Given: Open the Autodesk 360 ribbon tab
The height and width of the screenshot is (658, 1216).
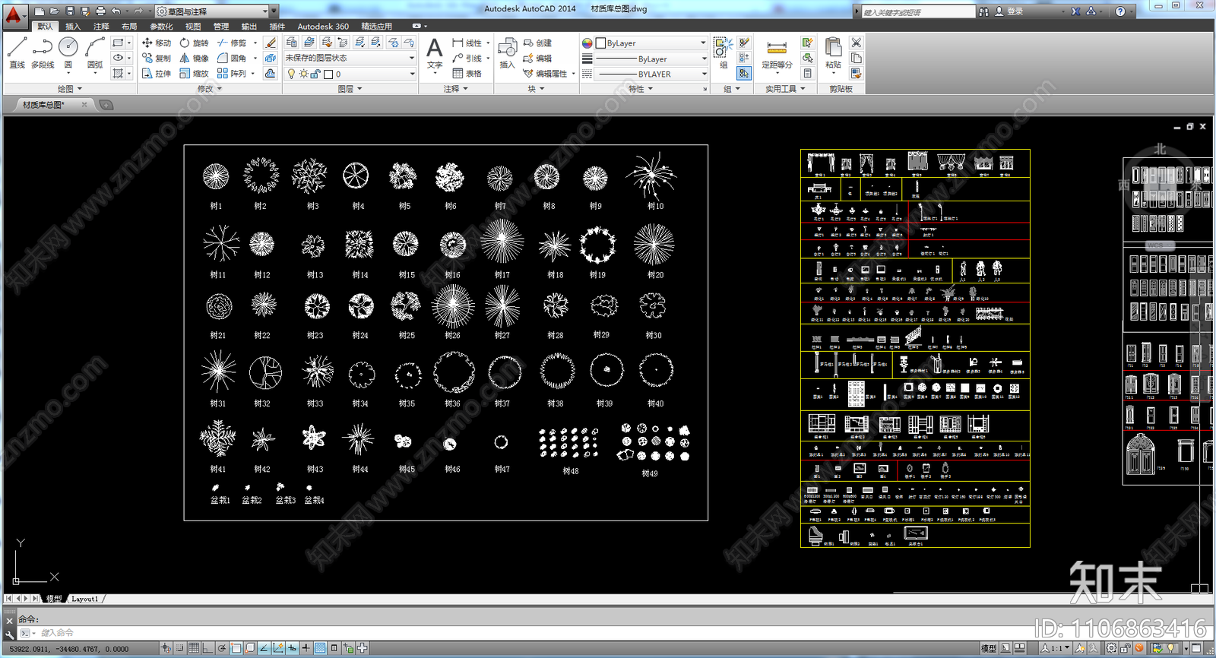Looking at the screenshot, I should tap(323, 27).
